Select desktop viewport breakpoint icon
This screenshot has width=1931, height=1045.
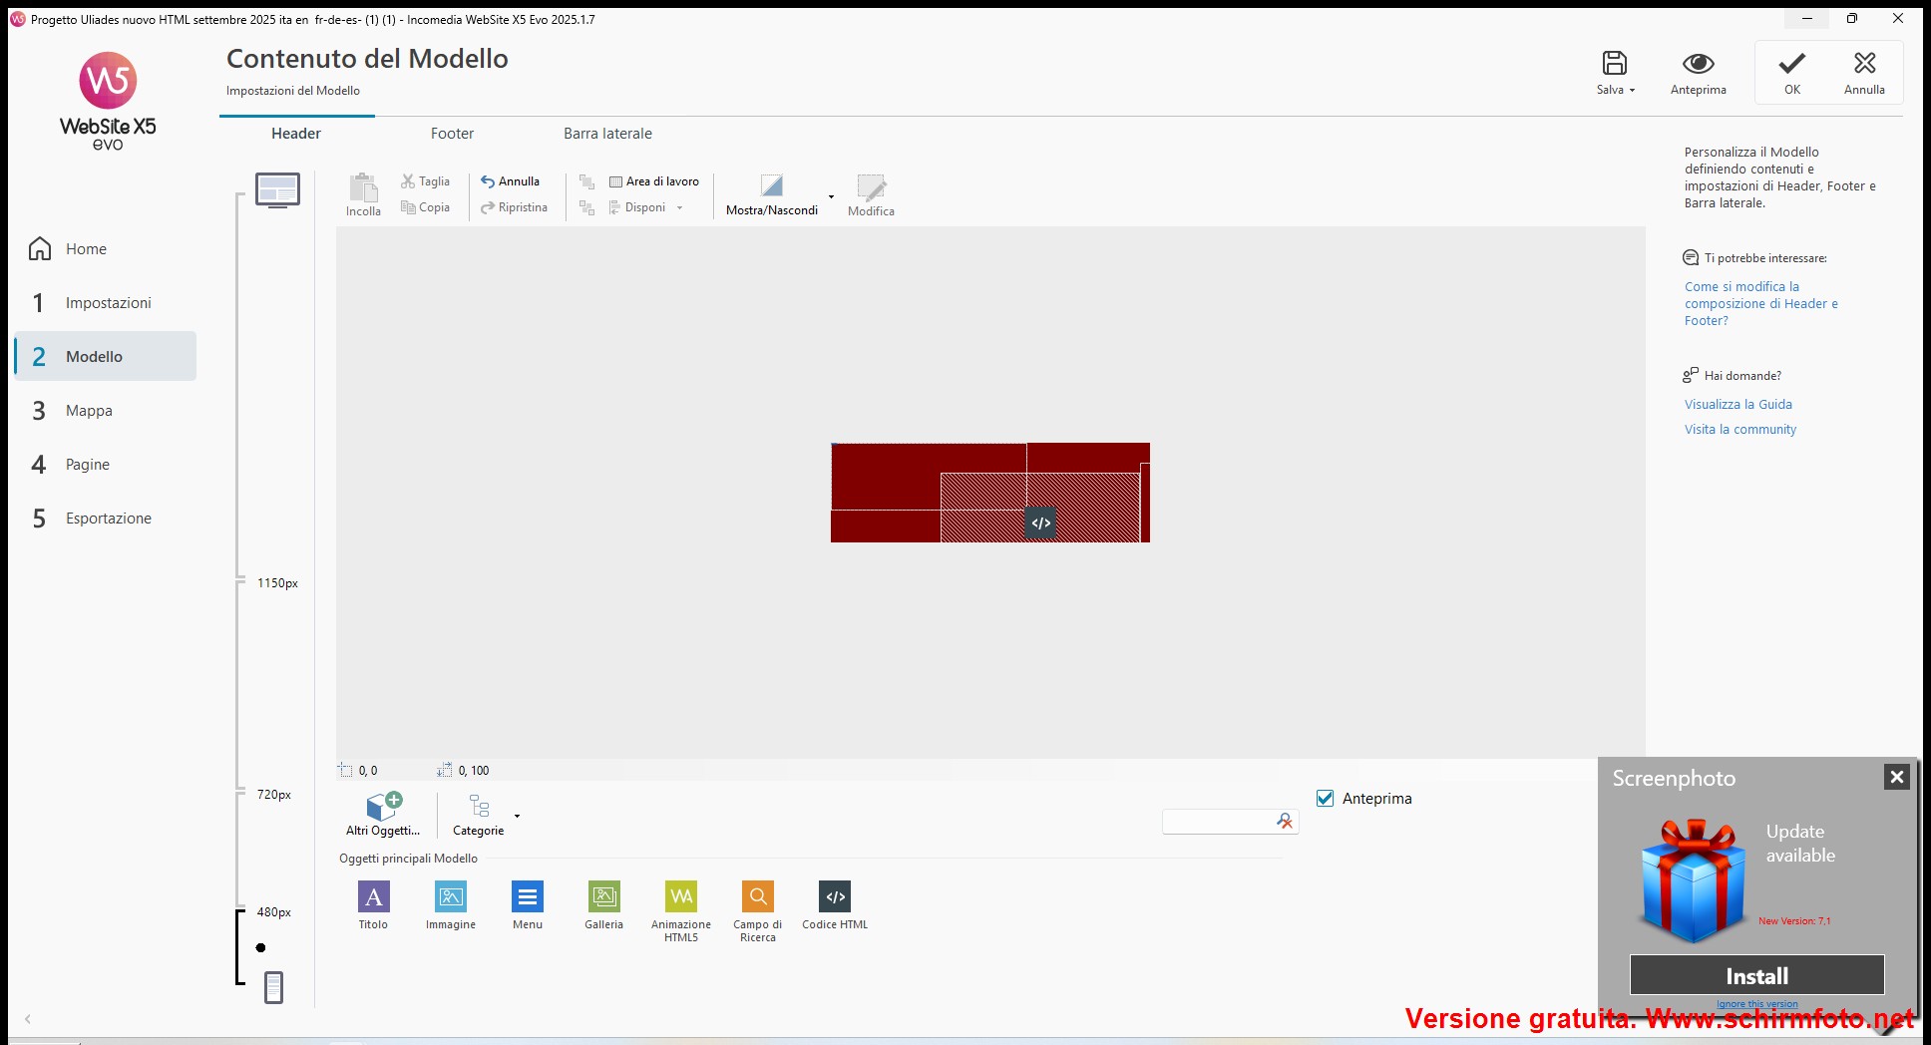click(277, 189)
